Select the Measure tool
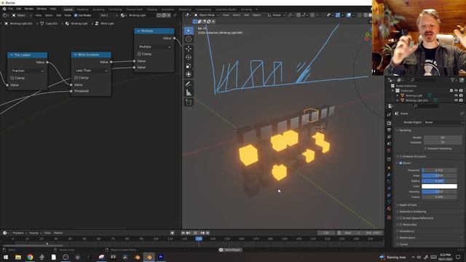 click(x=189, y=92)
